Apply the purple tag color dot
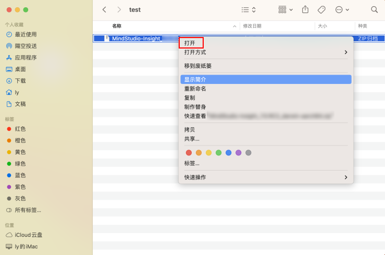This screenshot has width=385, height=255. tap(239, 153)
